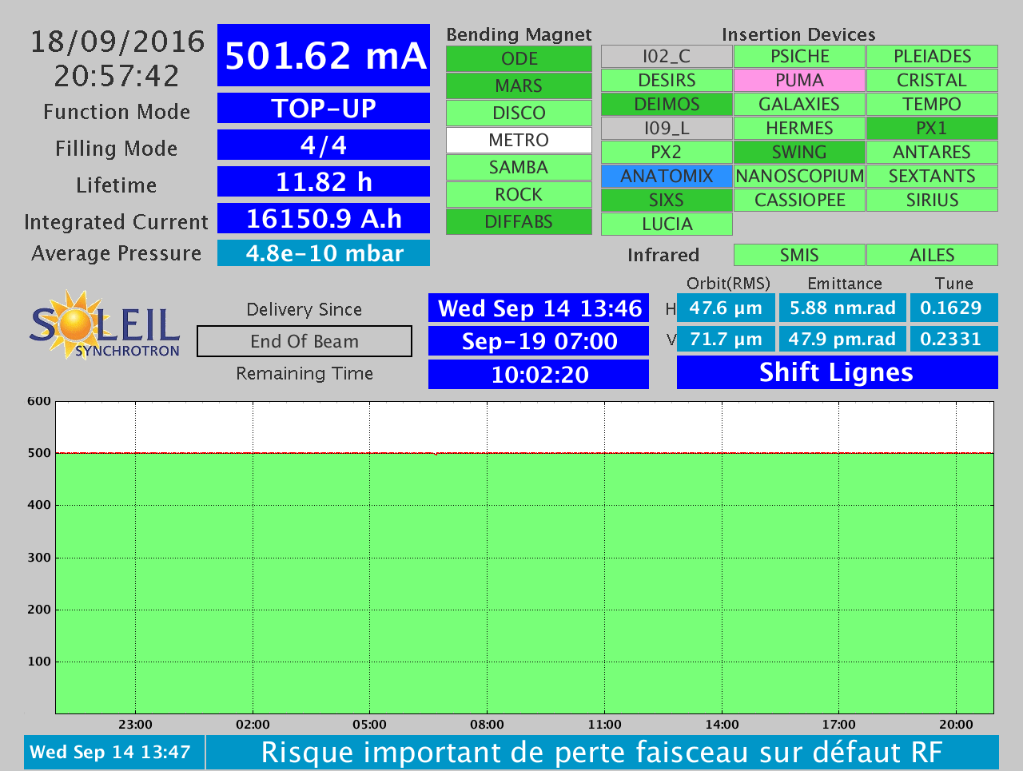
Task: Click delivery start Wed Sep 14 13:46
Action: (x=539, y=308)
